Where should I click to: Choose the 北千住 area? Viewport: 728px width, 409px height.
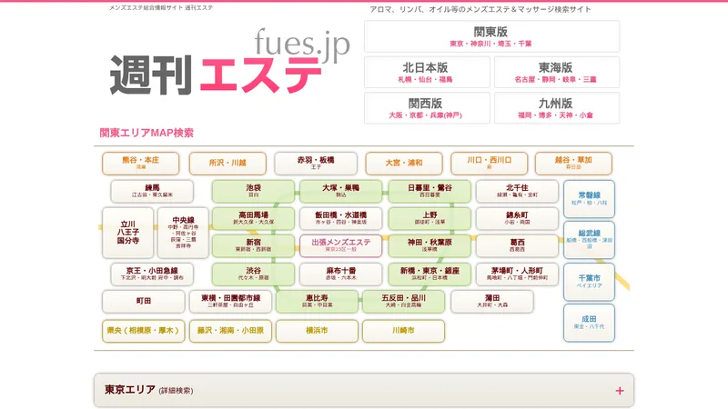pos(517,191)
